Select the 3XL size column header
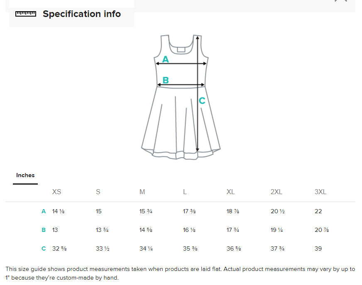362x285 pixels. [320, 192]
